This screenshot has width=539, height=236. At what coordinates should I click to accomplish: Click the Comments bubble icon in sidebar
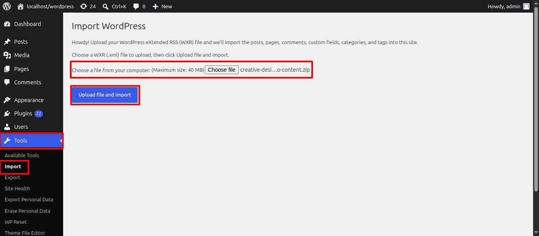[7, 82]
